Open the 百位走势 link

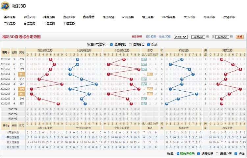point(30,23)
